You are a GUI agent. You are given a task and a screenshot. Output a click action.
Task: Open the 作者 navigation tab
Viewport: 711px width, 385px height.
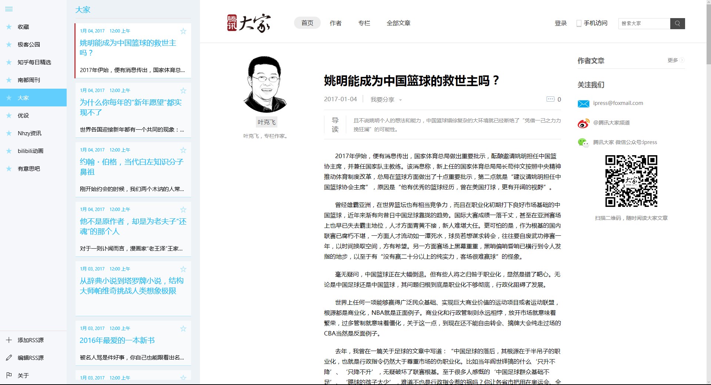[x=336, y=23]
